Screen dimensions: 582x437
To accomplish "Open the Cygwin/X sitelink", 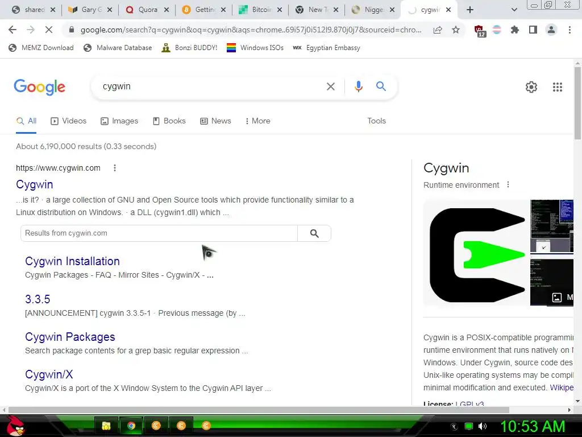I will click(x=49, y=374).
